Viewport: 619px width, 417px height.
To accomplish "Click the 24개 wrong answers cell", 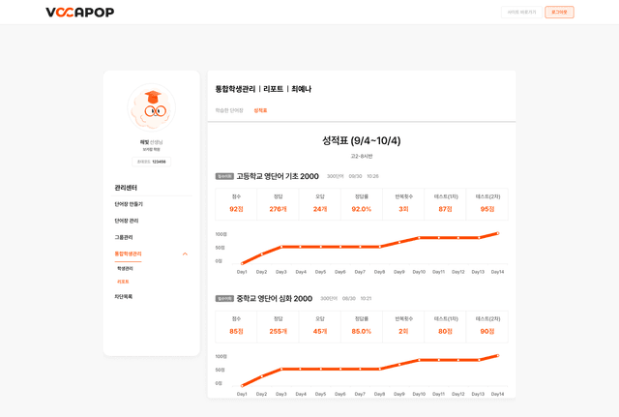I will pyautogui.click(x=320, y=204).
